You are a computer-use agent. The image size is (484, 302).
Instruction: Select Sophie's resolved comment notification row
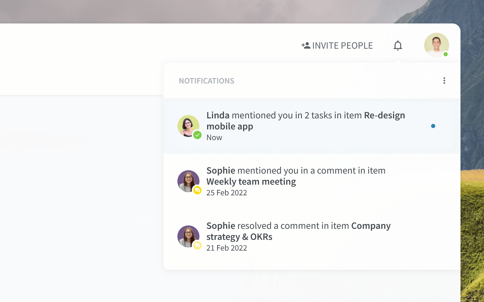312,236
